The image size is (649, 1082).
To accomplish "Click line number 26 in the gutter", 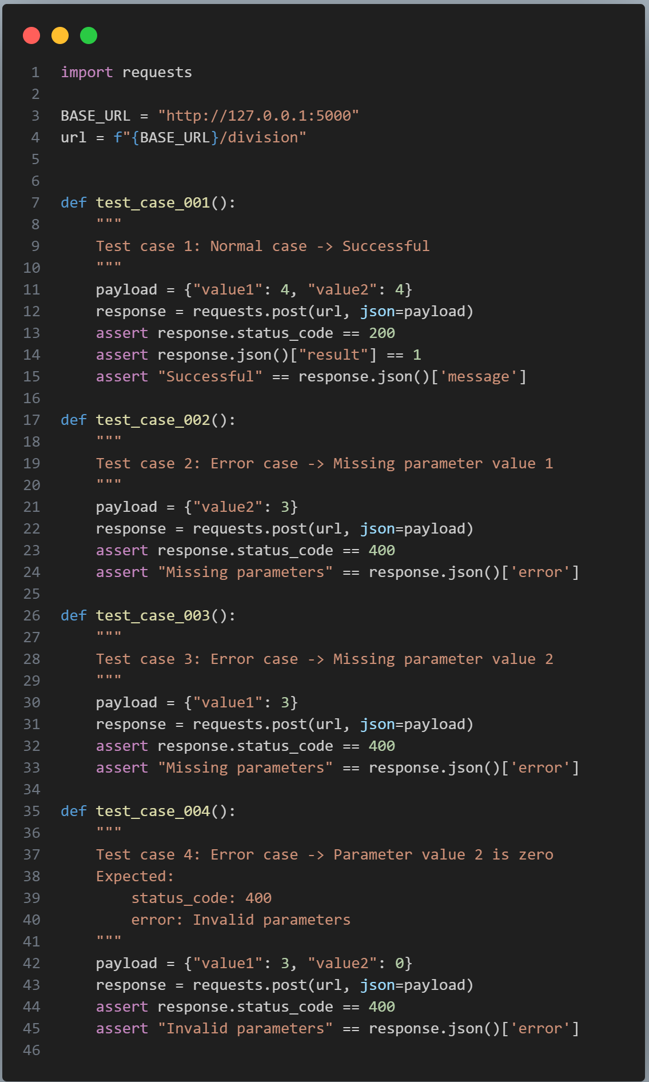I will 32,616.
